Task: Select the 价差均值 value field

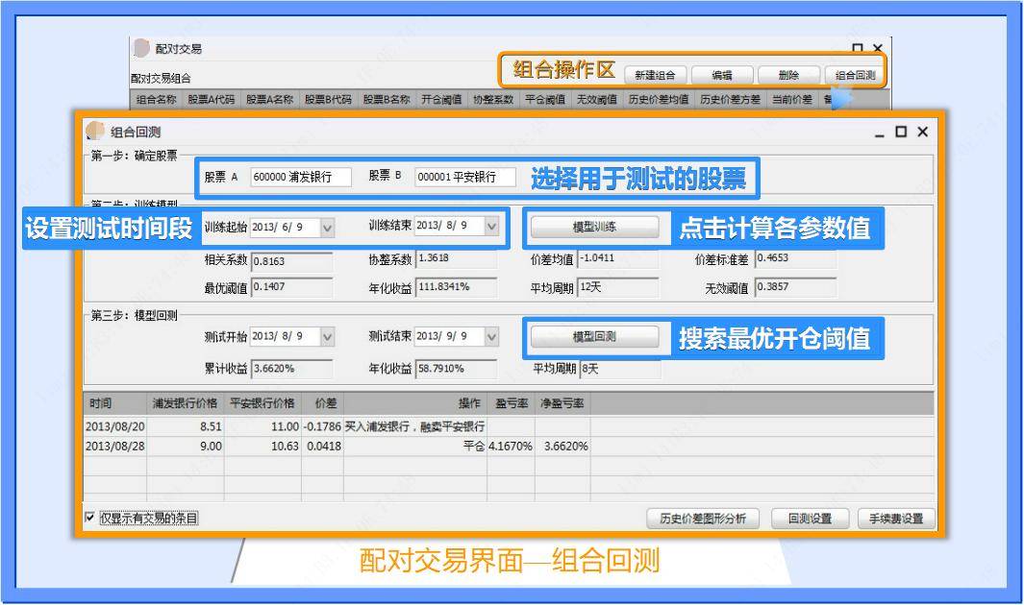Action: pos(618,259)
